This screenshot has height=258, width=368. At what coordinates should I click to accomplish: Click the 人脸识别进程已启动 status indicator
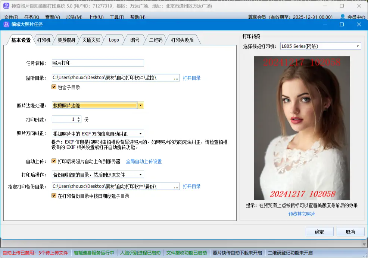coord(141,253)
